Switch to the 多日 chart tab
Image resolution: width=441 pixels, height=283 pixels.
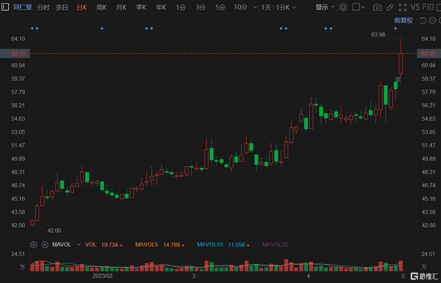click(62, 7)
